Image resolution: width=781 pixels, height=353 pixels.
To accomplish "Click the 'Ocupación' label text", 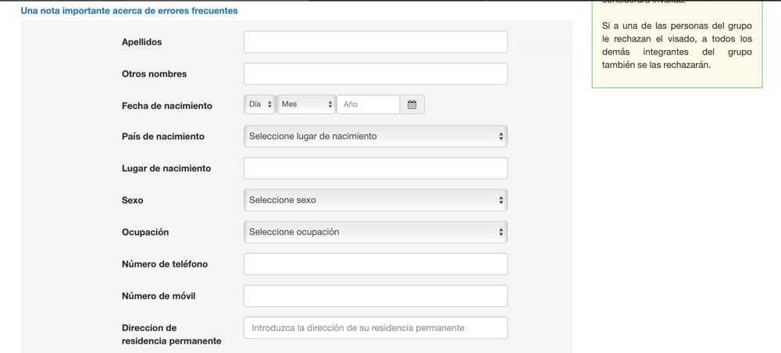I will 145,232.
